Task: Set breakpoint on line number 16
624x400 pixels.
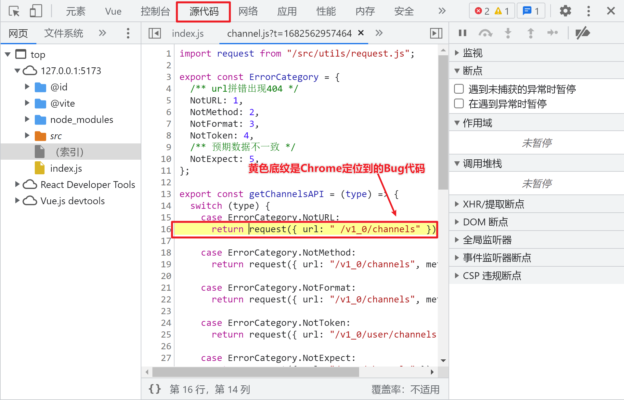Action: (x=166, y=229)
